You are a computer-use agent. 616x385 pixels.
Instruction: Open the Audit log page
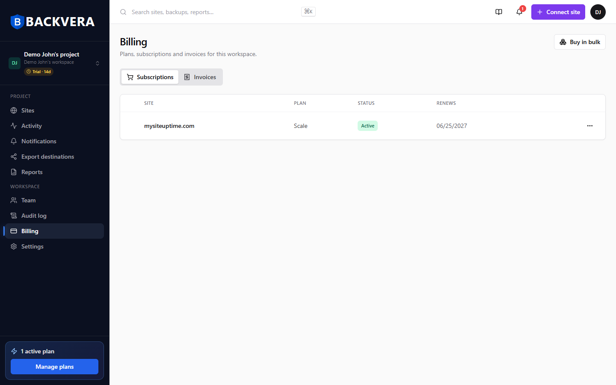point(55,216)
